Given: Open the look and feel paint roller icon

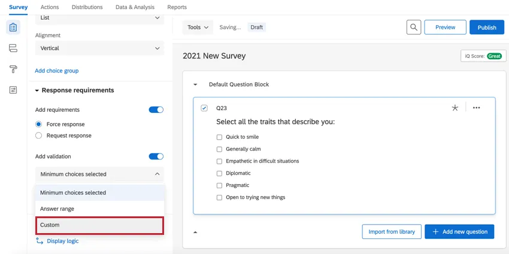Looking at the screenshot, I should coord(13,69).
